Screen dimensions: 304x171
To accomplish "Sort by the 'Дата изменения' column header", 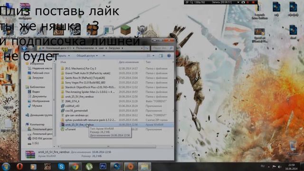I will click(129, 62).
